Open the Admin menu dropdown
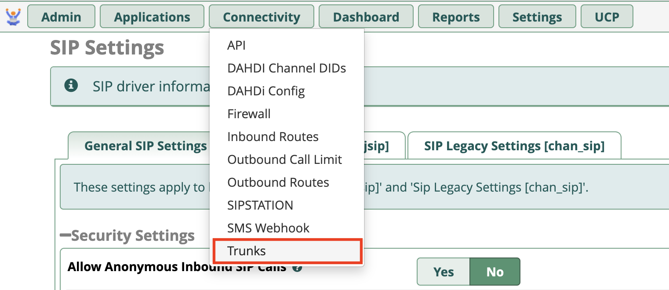Viewport: 669px width, 290px height. click(x=61, y=17)
